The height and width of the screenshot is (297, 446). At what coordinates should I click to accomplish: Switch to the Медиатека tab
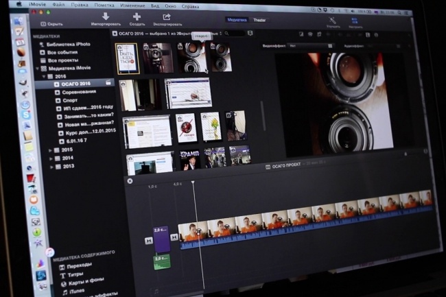[237, 20]
